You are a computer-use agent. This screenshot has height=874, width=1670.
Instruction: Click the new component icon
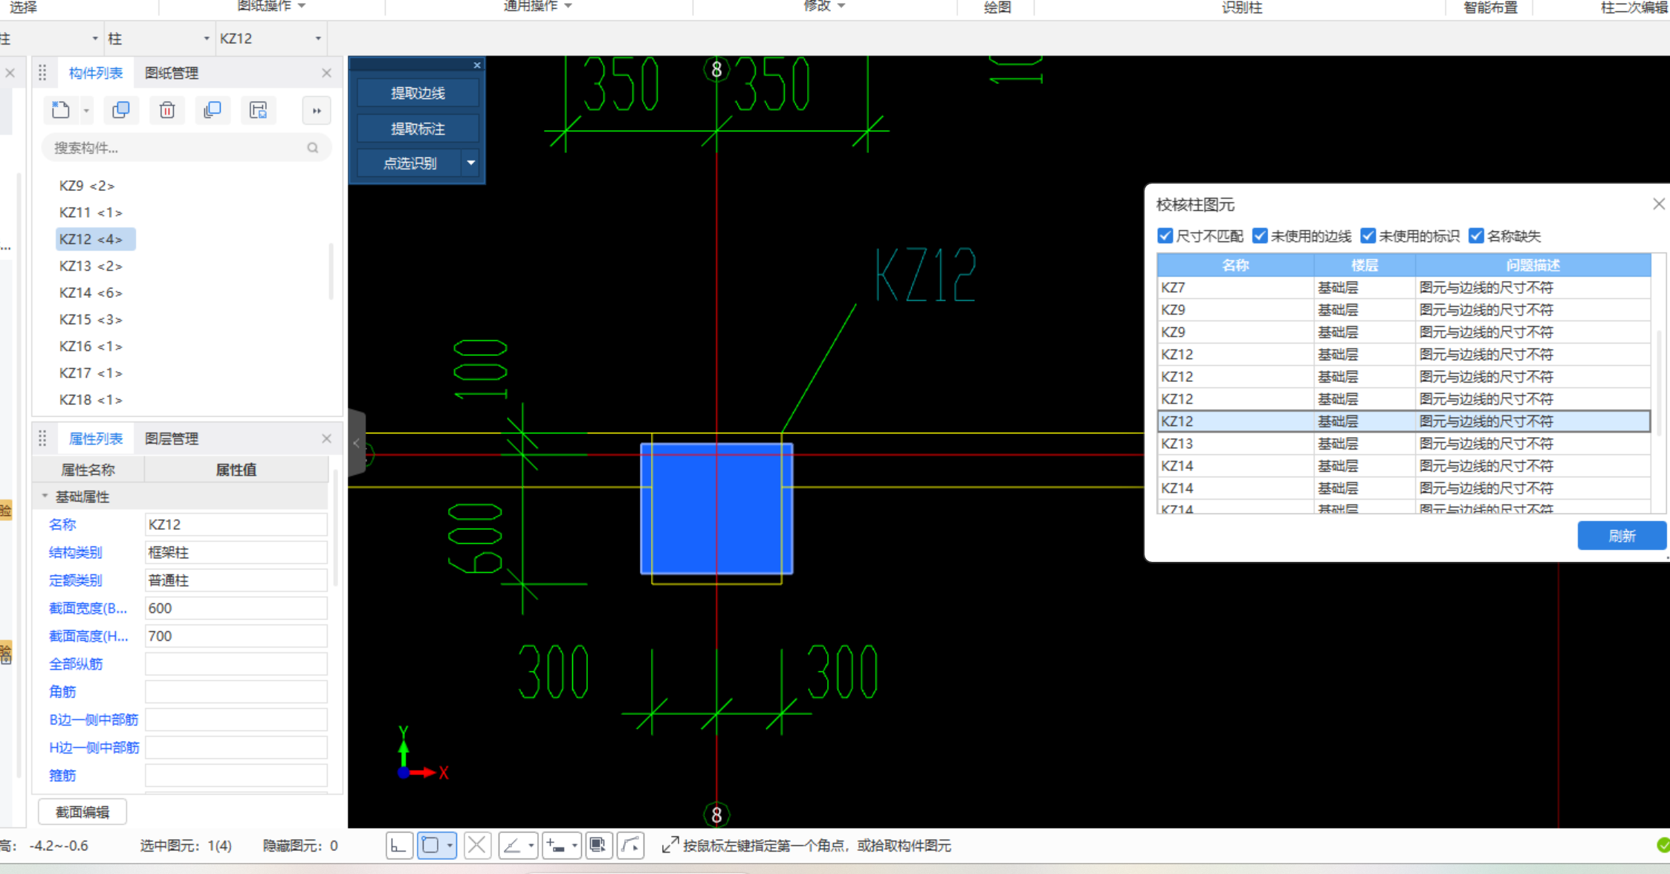60,111
